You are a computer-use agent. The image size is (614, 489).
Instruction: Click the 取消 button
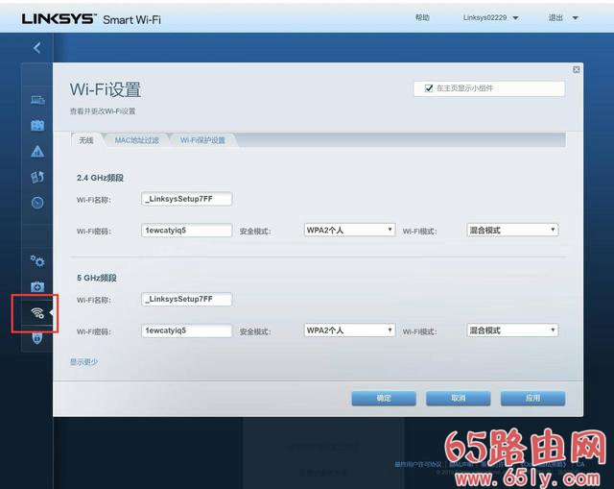(x=459, y=399)
